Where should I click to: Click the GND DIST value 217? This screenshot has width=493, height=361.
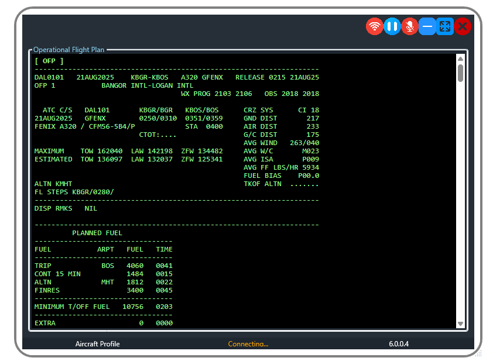(x=313, y=118)
